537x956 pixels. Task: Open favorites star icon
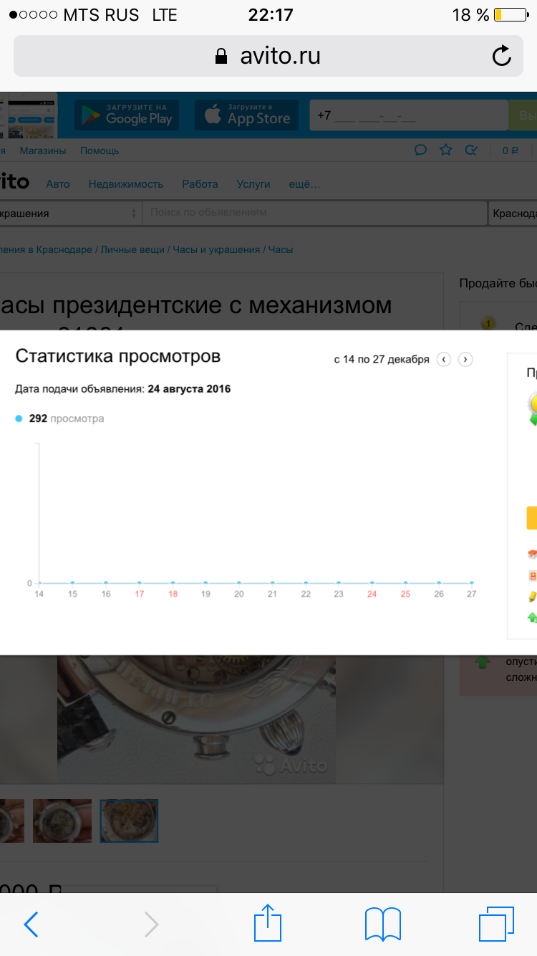click(x=445, y=150)
